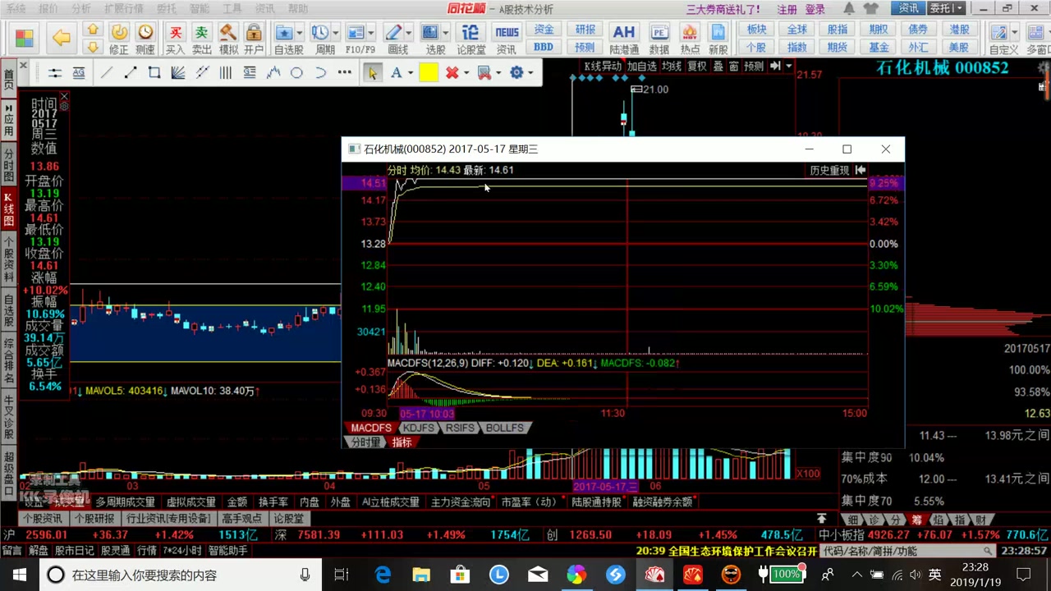Expand the 自选股 dropdown arrow
1051x591 pixels.
299,33
